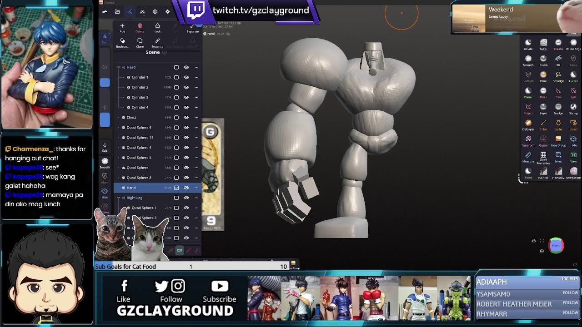Click the Add object button
This screenshot has height=327, width=582.
(x=122, y=28)
